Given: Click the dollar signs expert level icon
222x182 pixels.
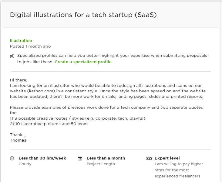Looking at the screenshot, I should point(149,158).
